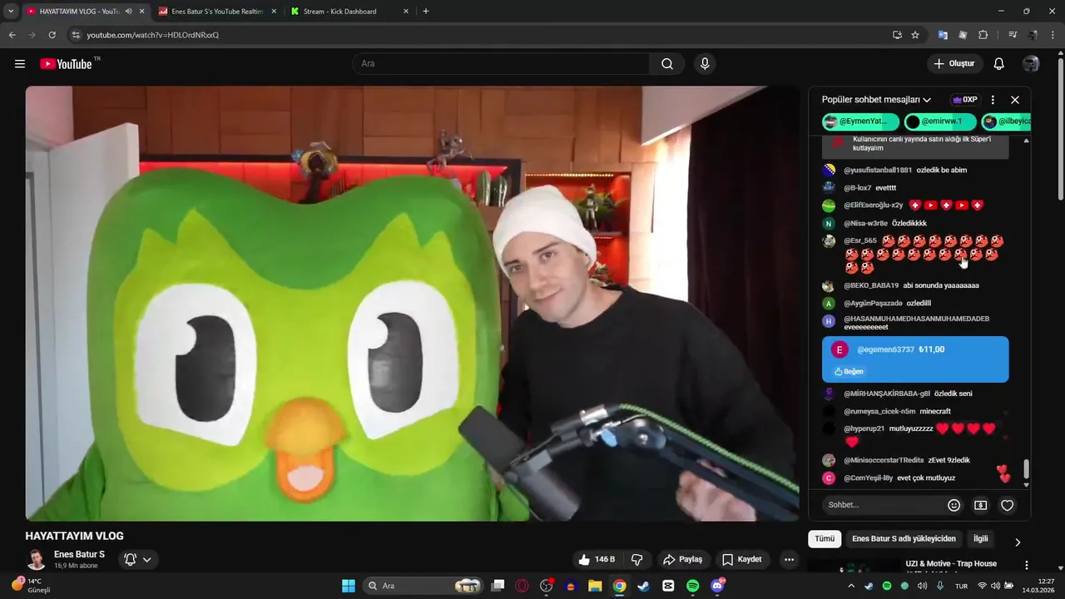Click the install app icon in address bar

[897, 35]
